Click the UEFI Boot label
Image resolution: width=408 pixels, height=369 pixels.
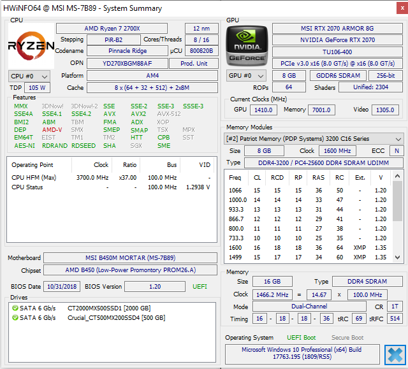coord(301,338)
